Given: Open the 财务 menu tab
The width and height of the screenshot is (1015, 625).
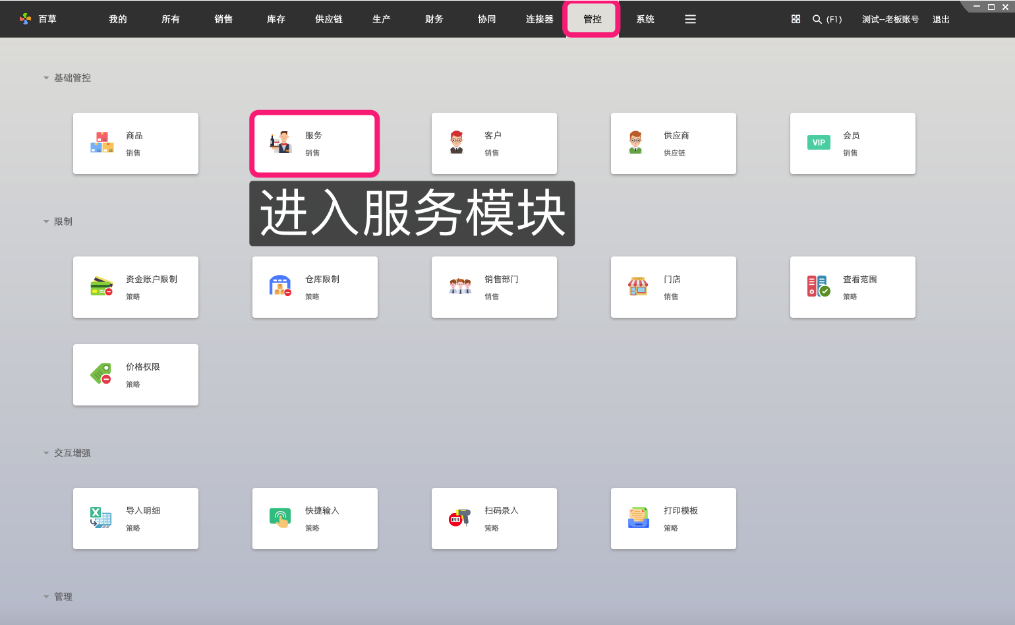Looking at the screenshot, I should click(x=434, y=19).
